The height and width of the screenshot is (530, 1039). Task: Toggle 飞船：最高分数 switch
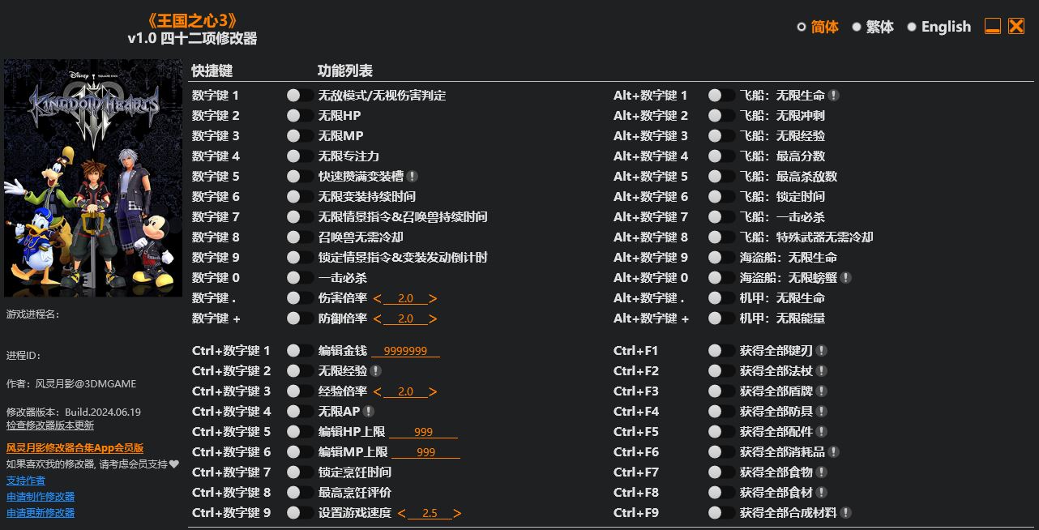click(x=721, y=156)
